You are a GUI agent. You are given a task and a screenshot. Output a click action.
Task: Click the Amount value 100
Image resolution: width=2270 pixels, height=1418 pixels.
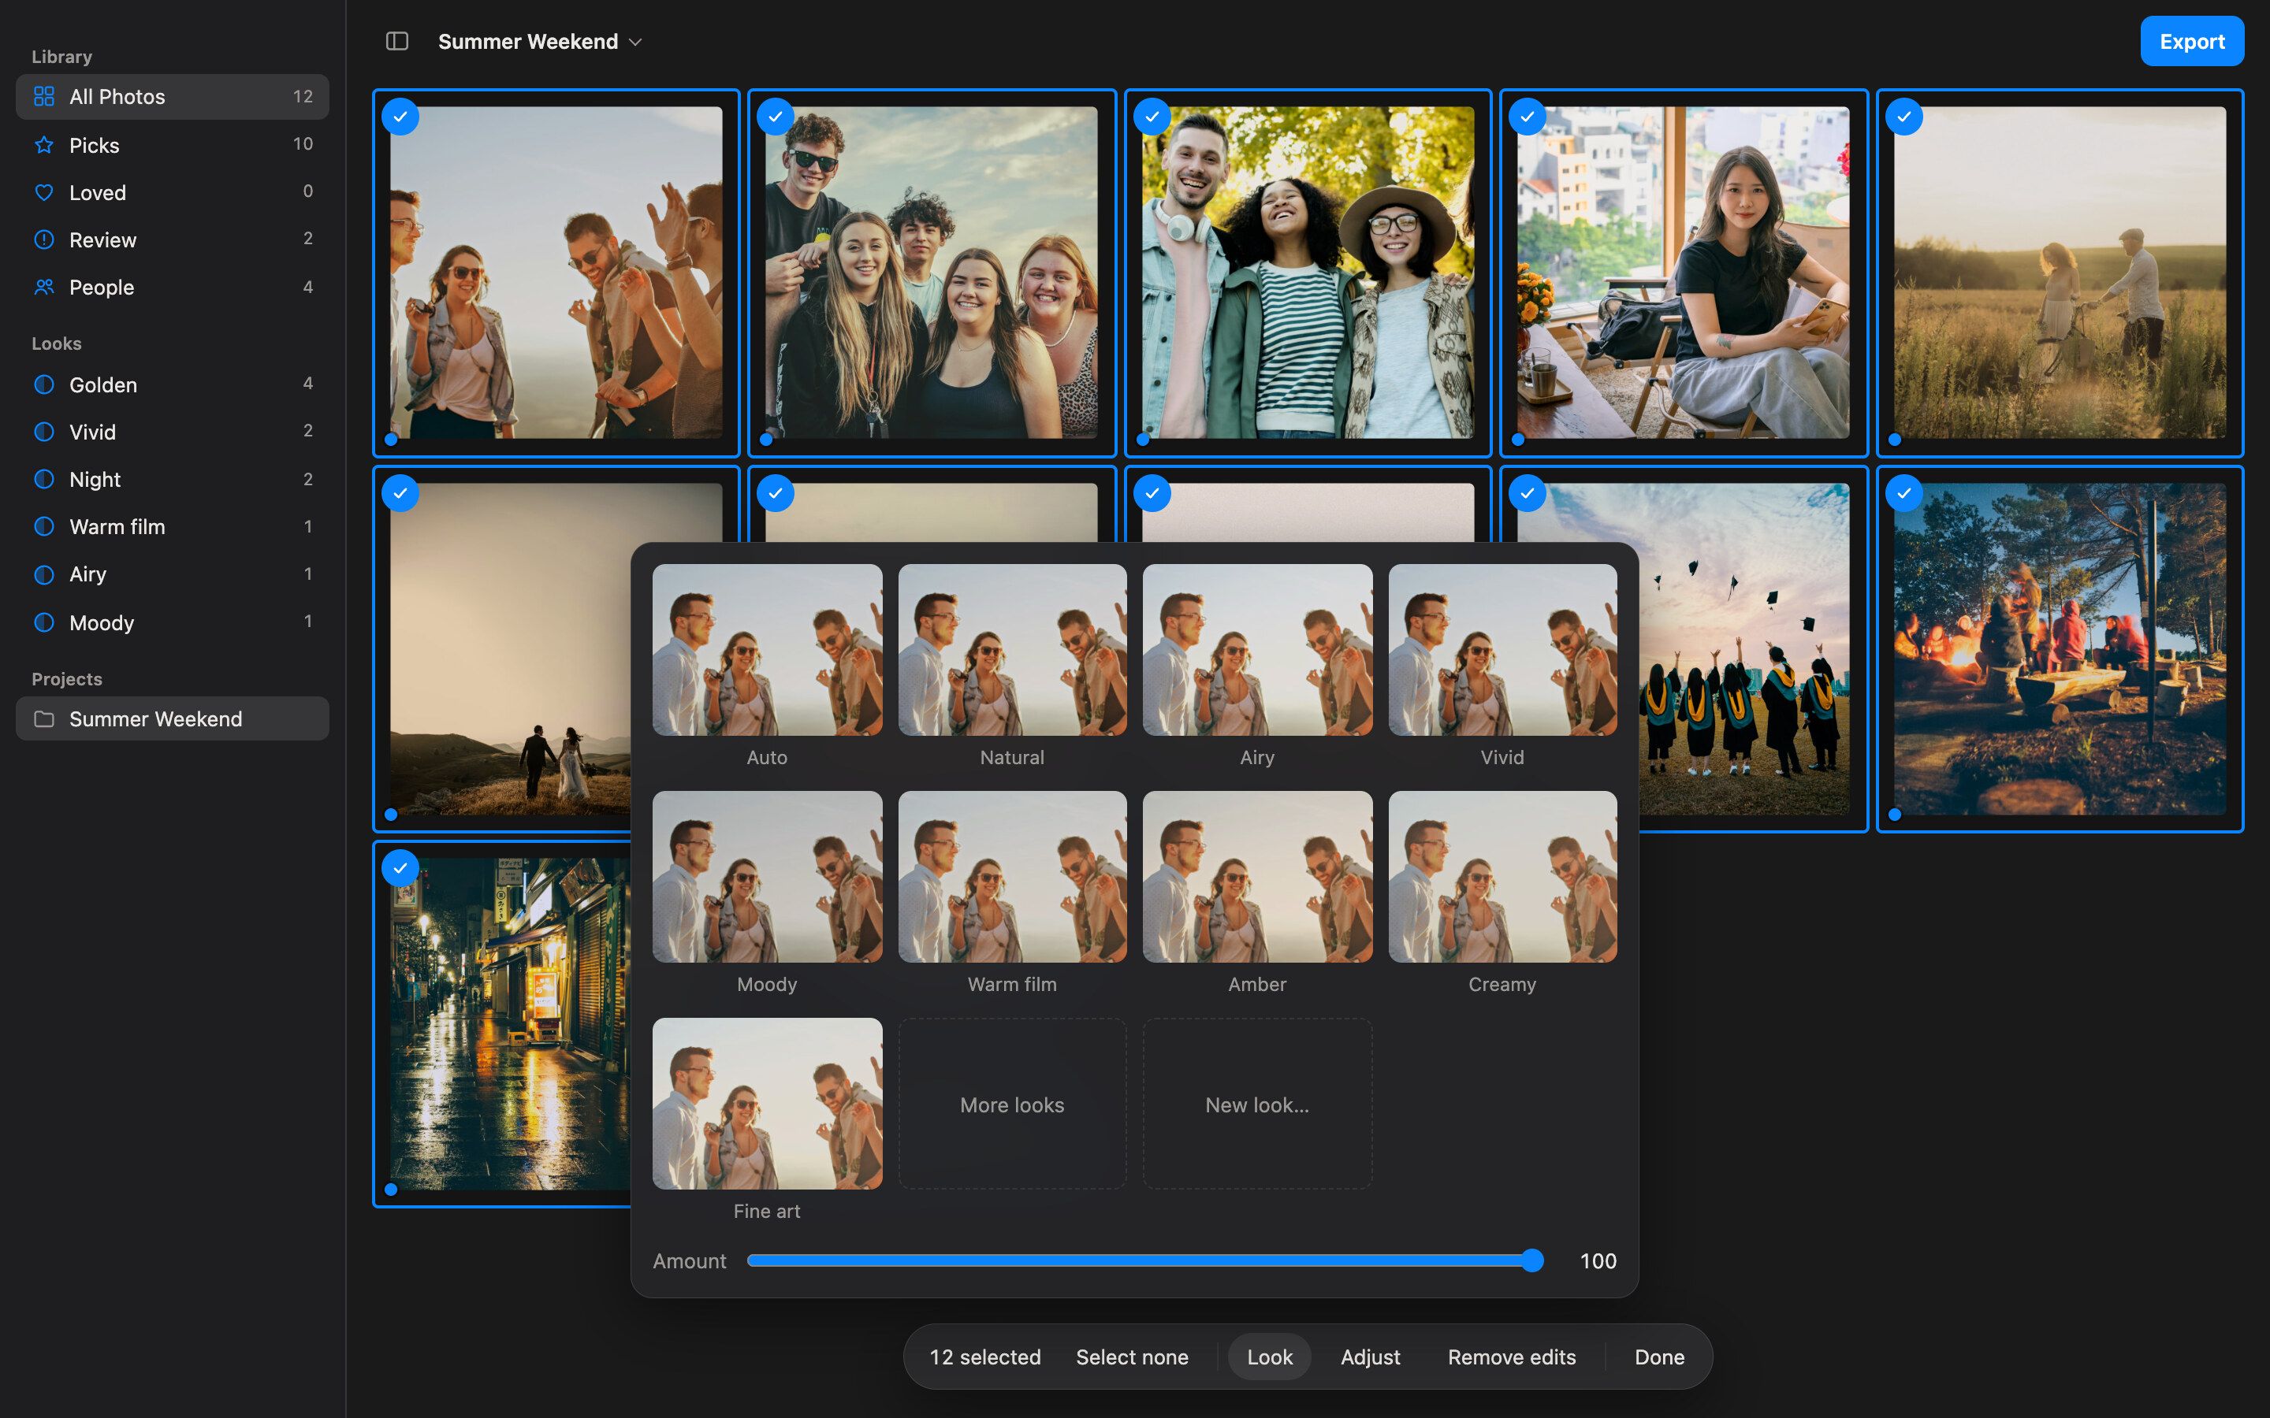[1598, 1260]
